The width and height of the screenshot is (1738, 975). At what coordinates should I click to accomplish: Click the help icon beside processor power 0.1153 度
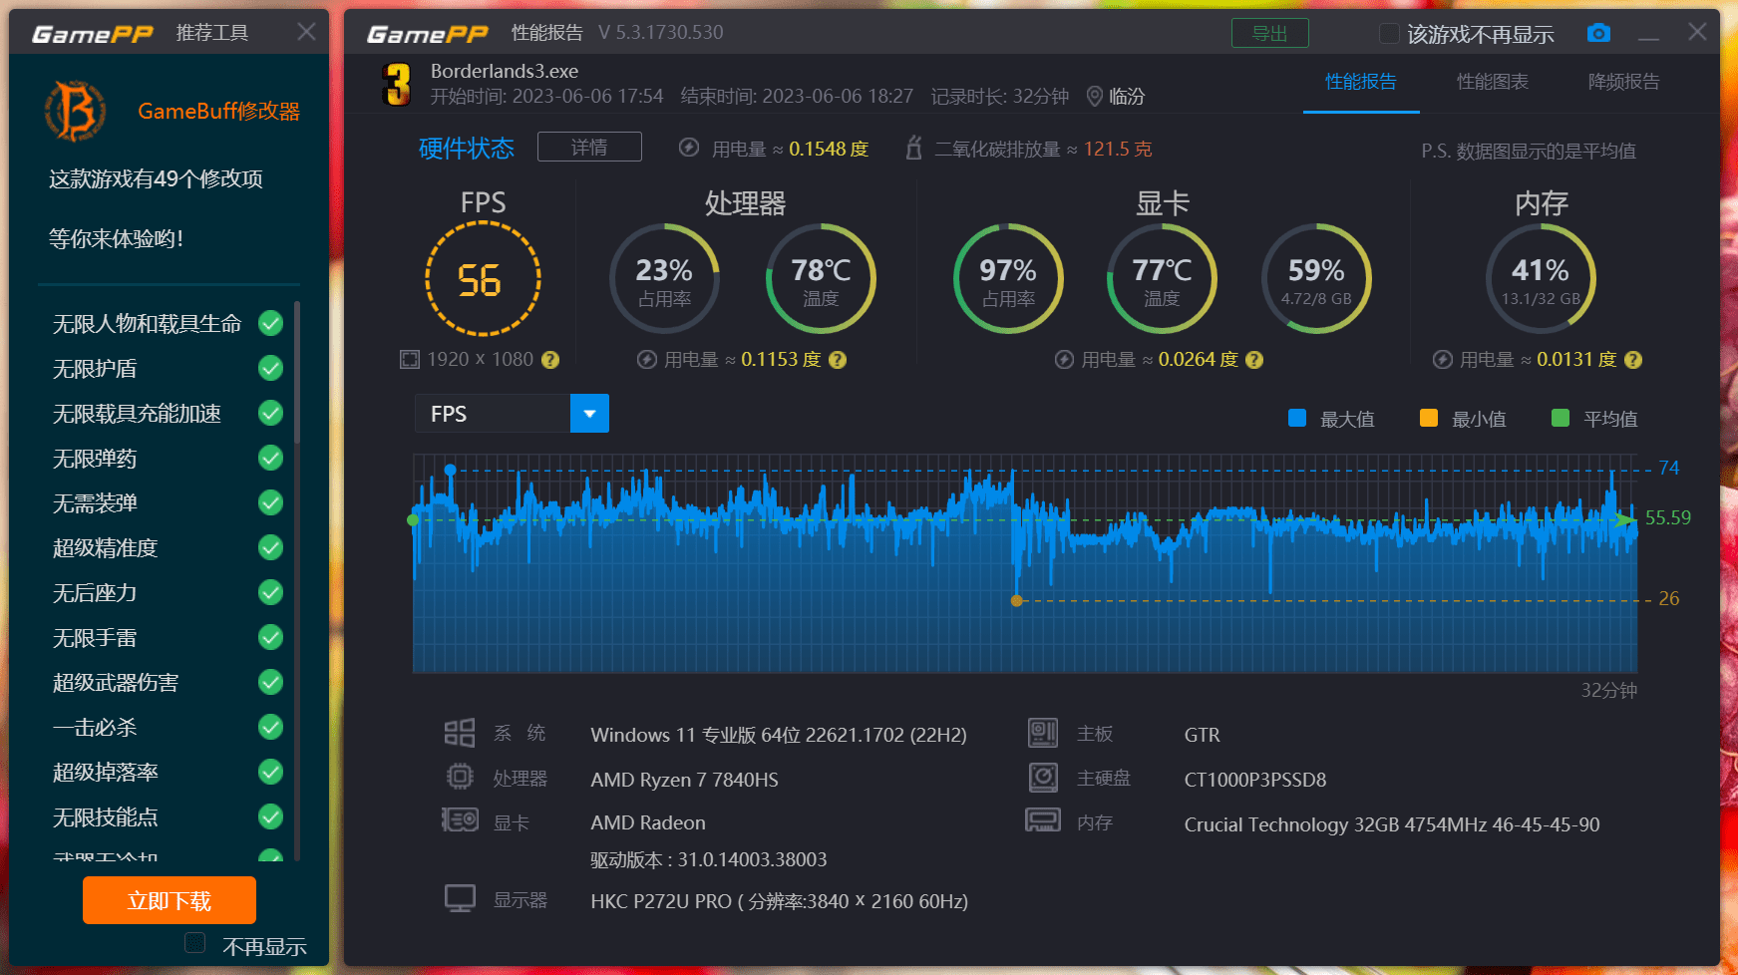coord(838,360)
